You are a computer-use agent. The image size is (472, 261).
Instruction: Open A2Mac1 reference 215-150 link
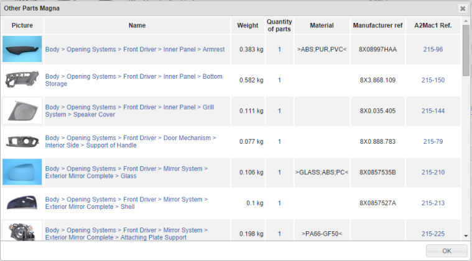pos(433,80)
